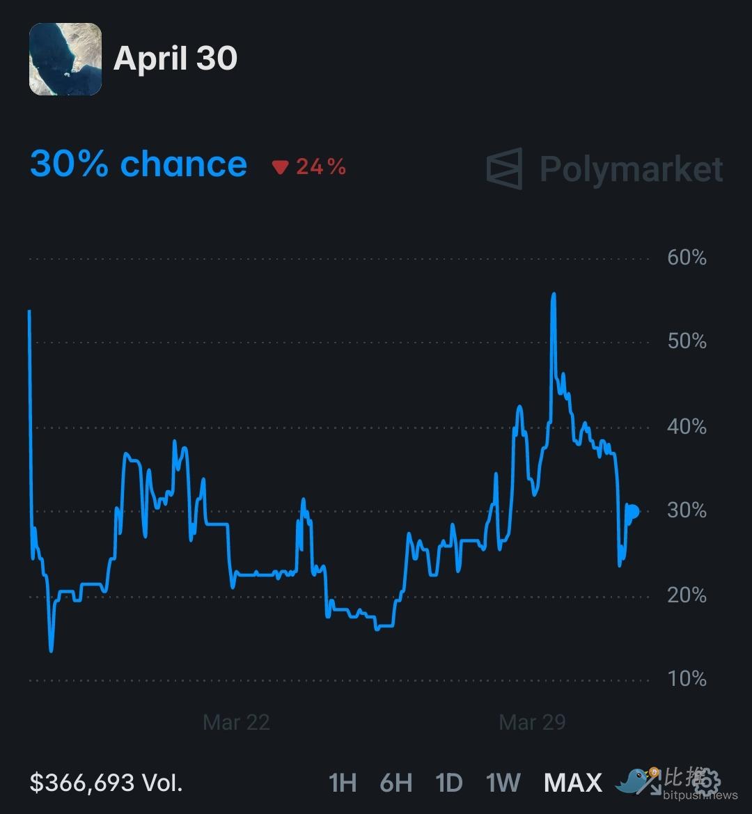Select the MAX time range
The image size is (752, 814).
click(x=572, y=783)
